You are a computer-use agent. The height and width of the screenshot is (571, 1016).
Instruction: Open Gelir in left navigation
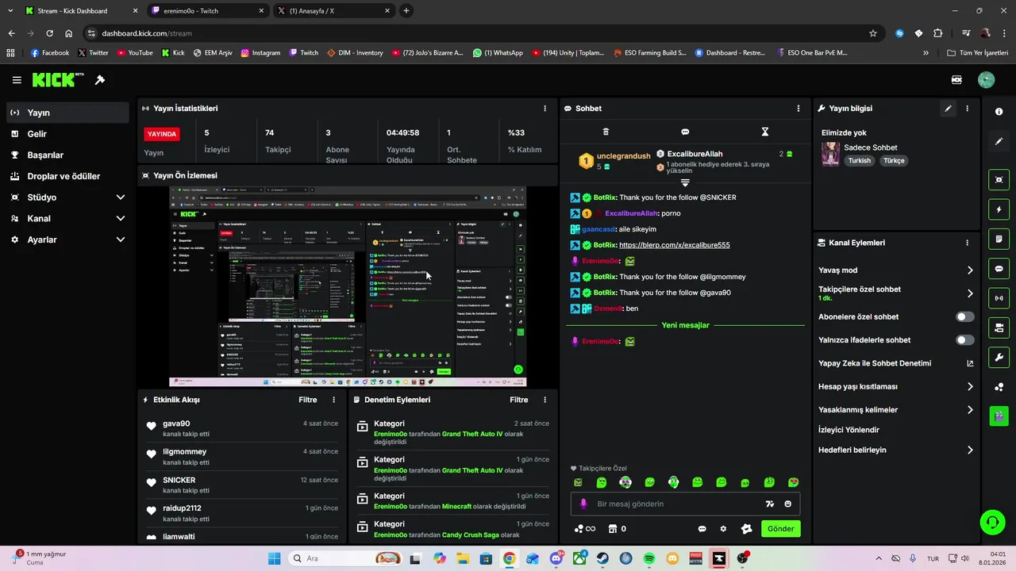67,134
